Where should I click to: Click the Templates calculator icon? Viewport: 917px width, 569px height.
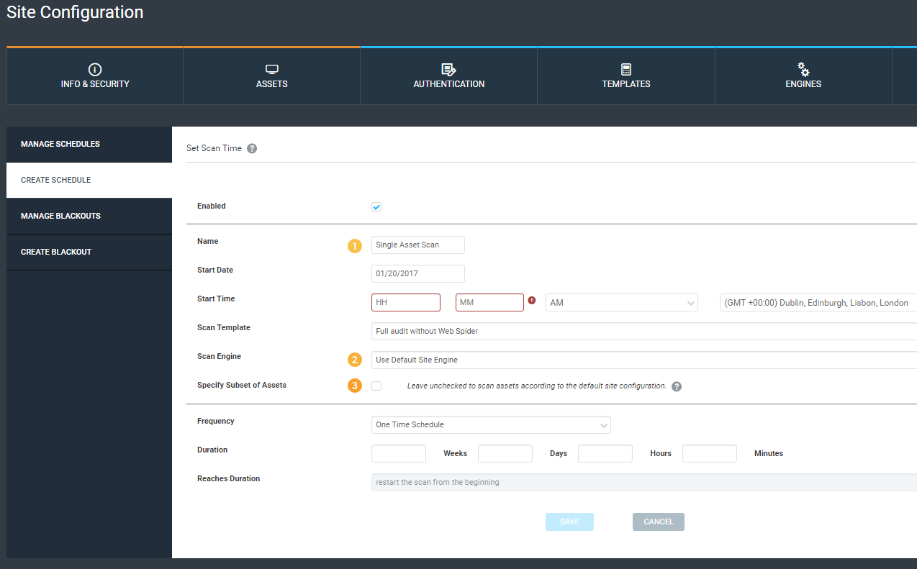626,69
